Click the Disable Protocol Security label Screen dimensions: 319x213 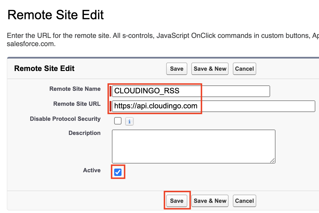pos(65,119)
